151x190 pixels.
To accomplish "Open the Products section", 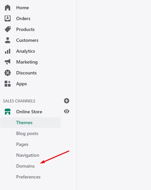I will (x=25, y=29).
